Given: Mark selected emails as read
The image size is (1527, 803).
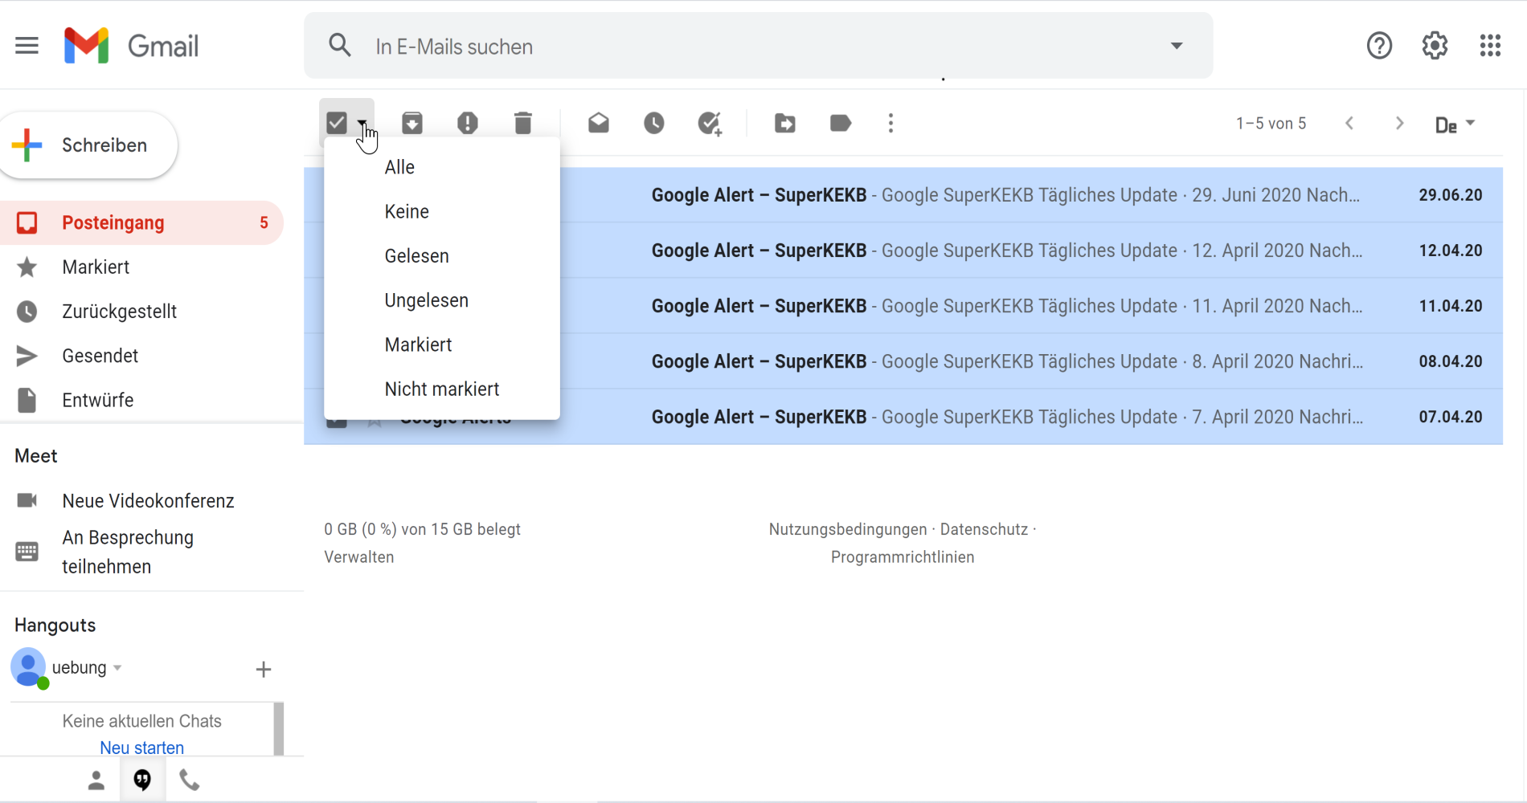Looking at the screenshot, I should tap(599, 123).
